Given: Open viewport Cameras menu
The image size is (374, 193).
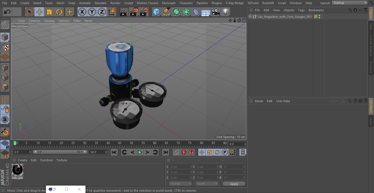Looking at the screenshot, I should point(34,21).
